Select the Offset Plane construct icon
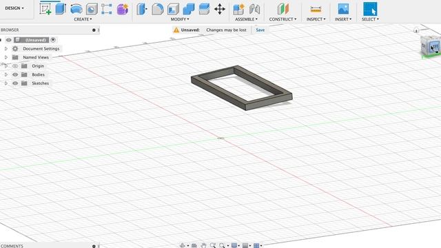The image size is (441, 248). pos(283,9)
